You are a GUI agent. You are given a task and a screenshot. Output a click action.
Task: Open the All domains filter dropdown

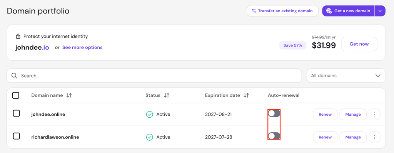click(346, 76)
